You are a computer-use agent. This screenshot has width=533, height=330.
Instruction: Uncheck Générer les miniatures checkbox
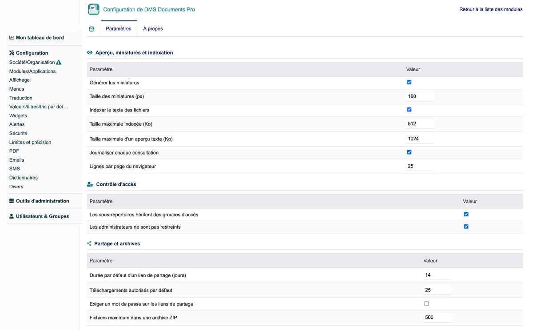409,82
